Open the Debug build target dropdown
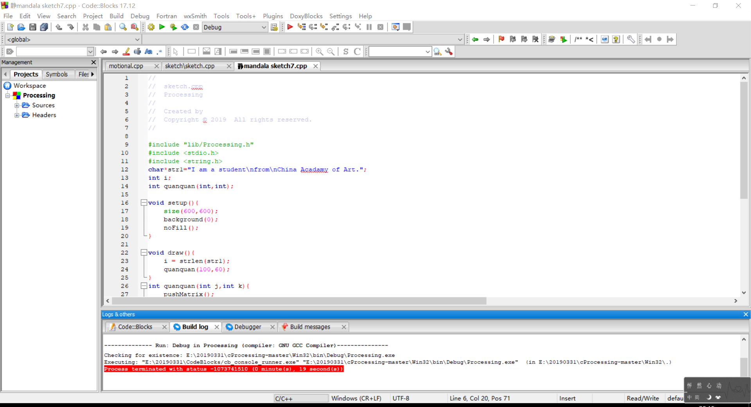751x407 pixels. (x=264, y=27)
